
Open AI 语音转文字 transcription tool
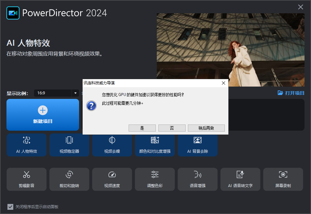(x=240, y=179)
